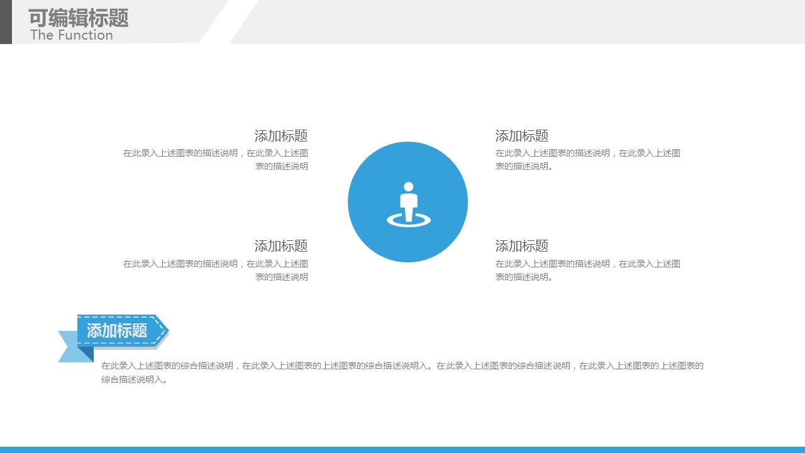Select the subtitle text The Function
Image resolution: width=805 pixels, height=453 pixels.
[x=72, y=35]
